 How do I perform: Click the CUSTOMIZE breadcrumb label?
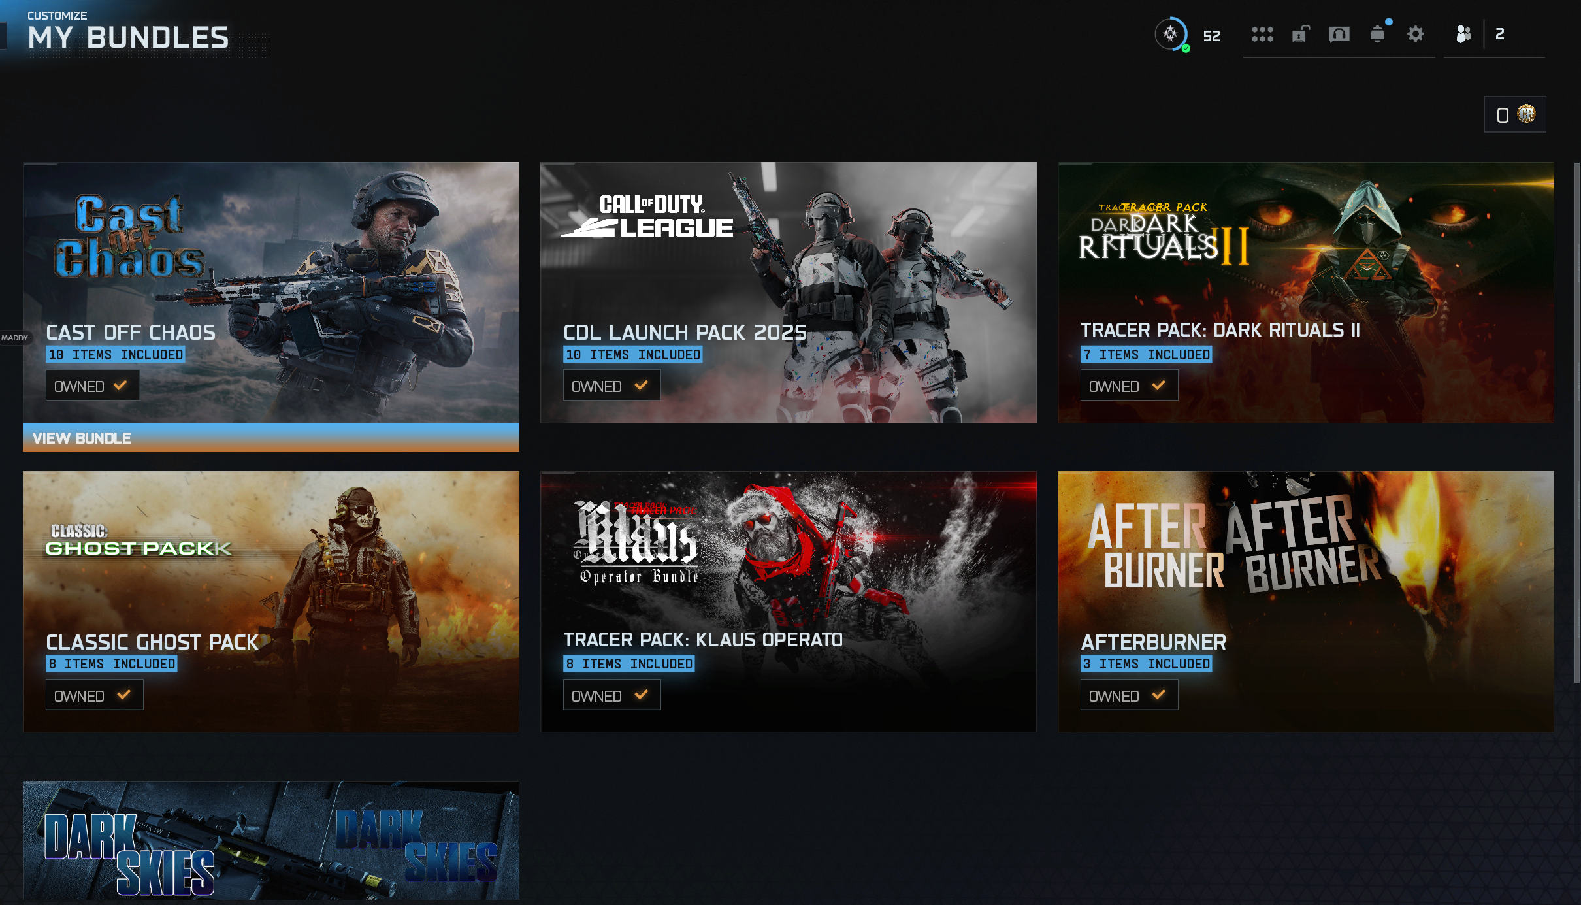tap(57, 15)
